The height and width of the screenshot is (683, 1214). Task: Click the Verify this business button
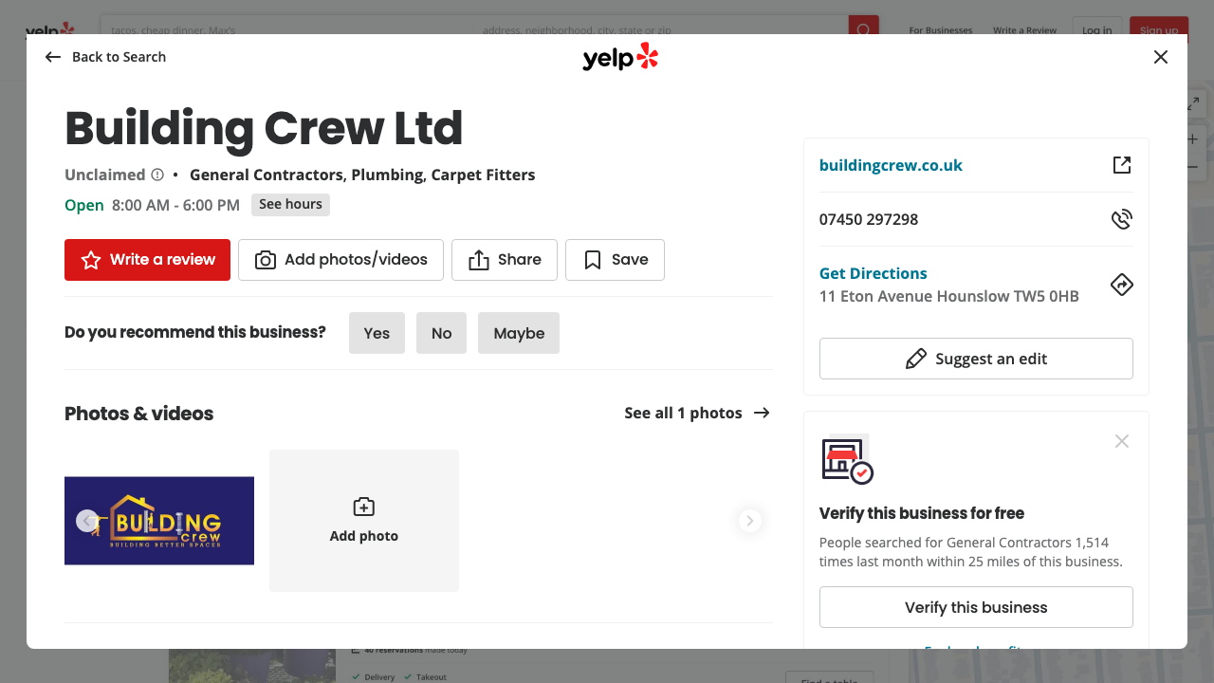pos(975,606)
